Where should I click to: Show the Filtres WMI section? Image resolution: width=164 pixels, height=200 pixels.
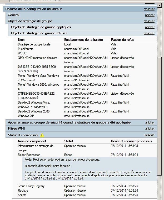click(150, 129)
